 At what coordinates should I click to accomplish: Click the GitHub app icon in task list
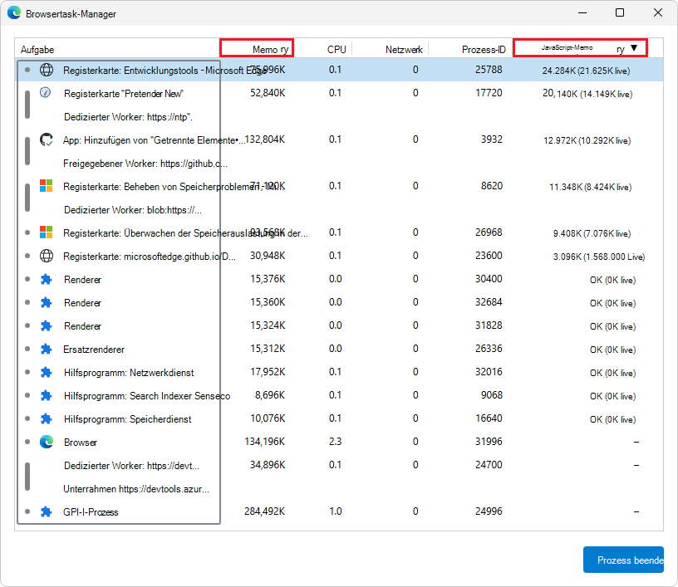[47, 139]
